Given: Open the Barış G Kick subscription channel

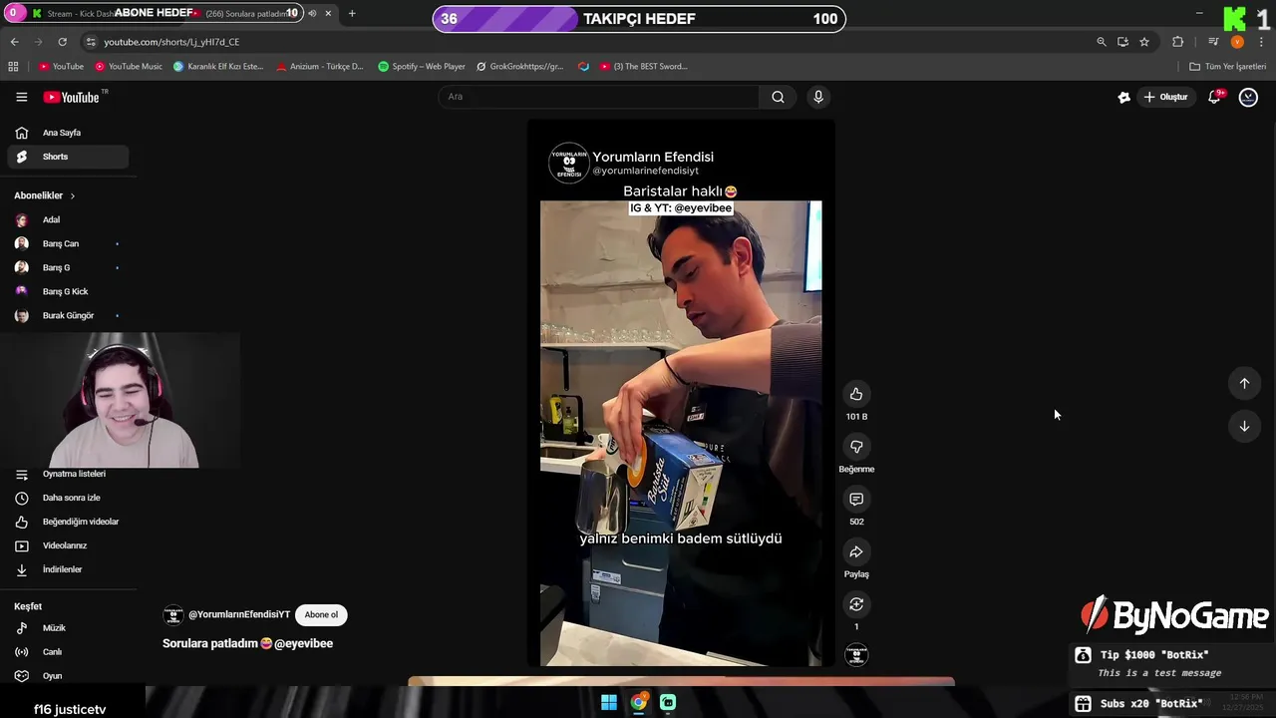Looking at the screenshot, I should click(x=68, y=291).
